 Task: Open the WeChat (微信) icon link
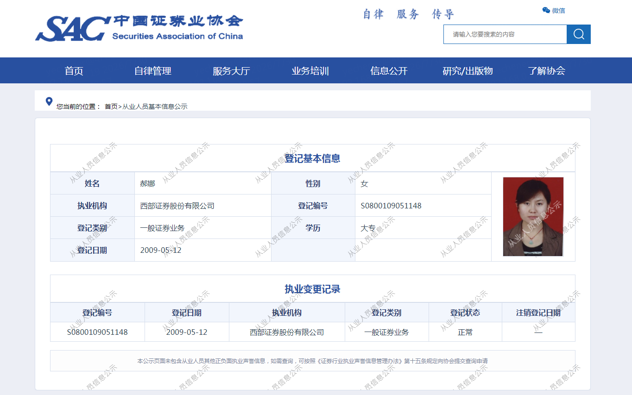[x=554, y=11]
